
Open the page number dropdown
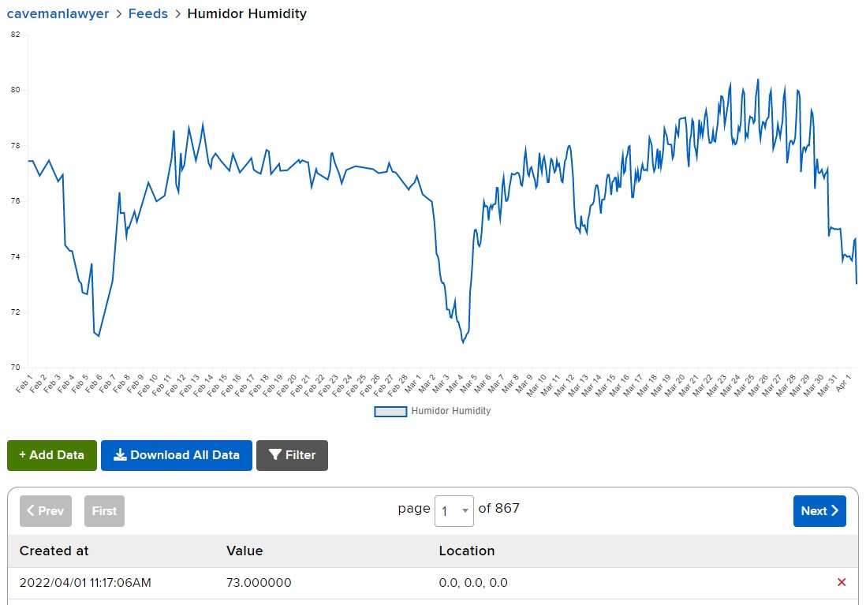point(454,511)
